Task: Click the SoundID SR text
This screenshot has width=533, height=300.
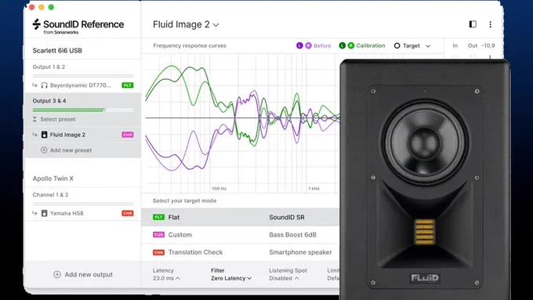Action: point(287,217)
